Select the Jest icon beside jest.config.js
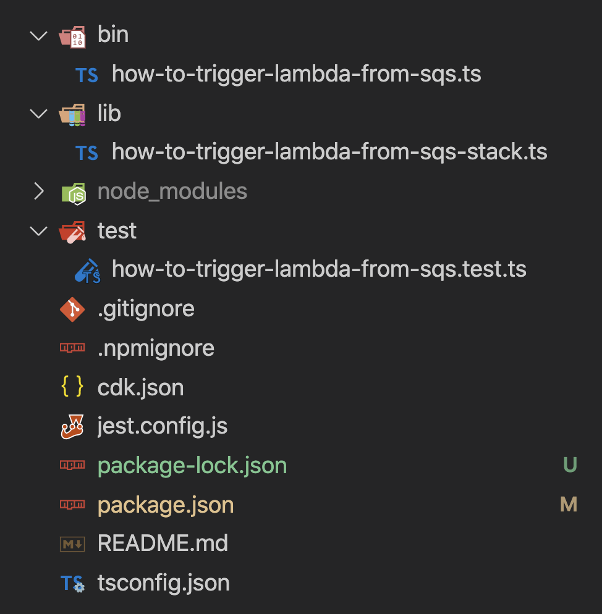The height and width of the screenshot is (614, 602). [x=74, y=426]
